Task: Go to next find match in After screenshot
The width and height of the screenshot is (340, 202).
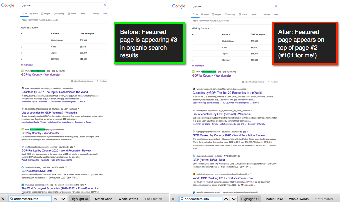Action: 234,199
